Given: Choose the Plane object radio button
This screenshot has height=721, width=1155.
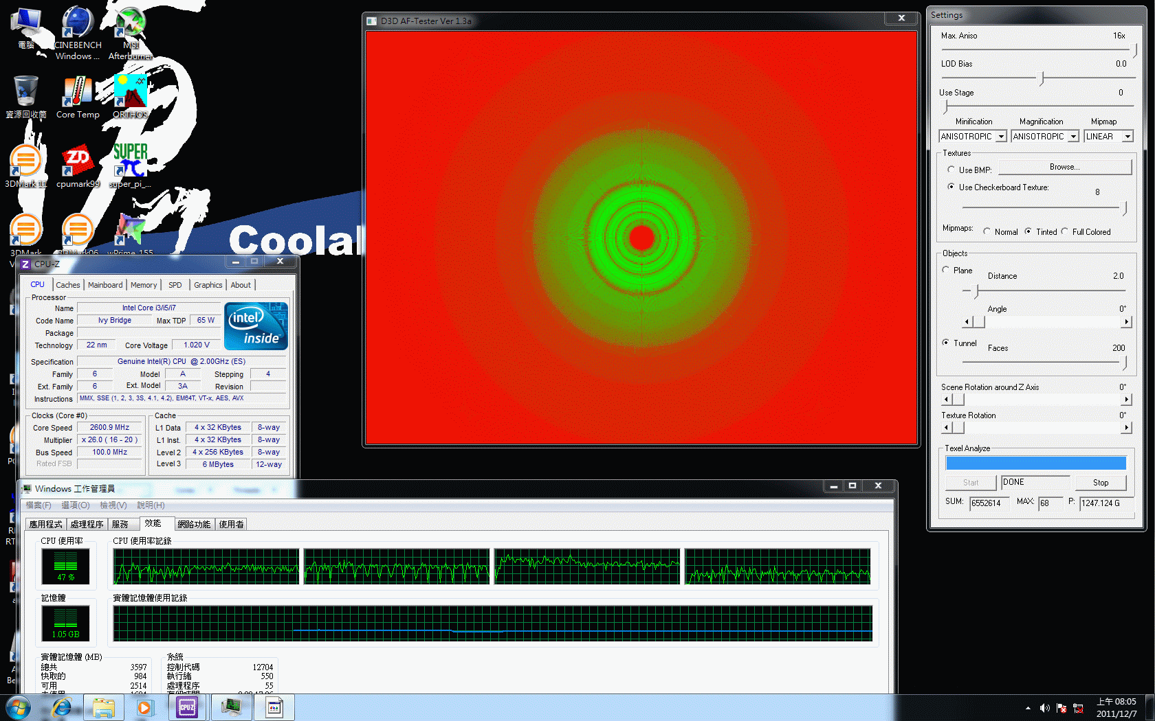Looking at the screenshot, I should (x=946, y=270).
